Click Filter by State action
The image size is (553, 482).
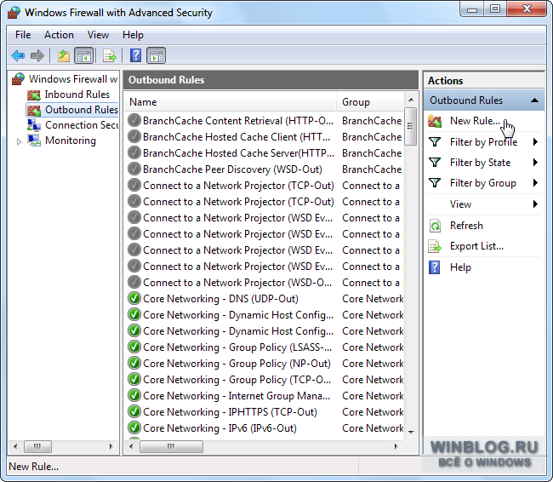point(480,163)
